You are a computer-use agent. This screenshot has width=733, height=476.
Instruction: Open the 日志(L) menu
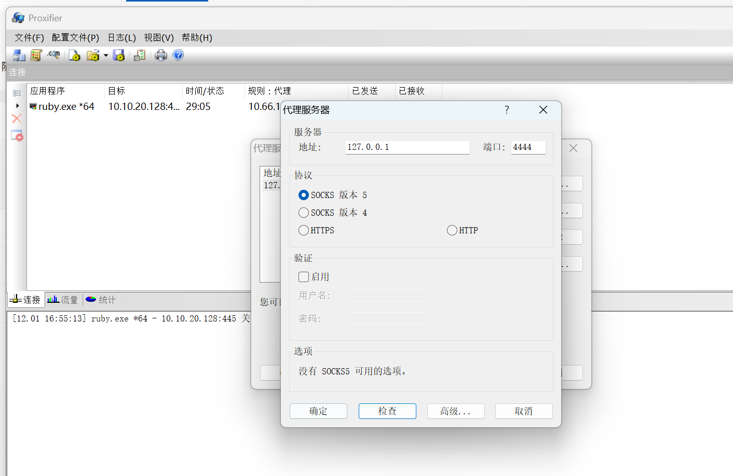coord(121,38)
